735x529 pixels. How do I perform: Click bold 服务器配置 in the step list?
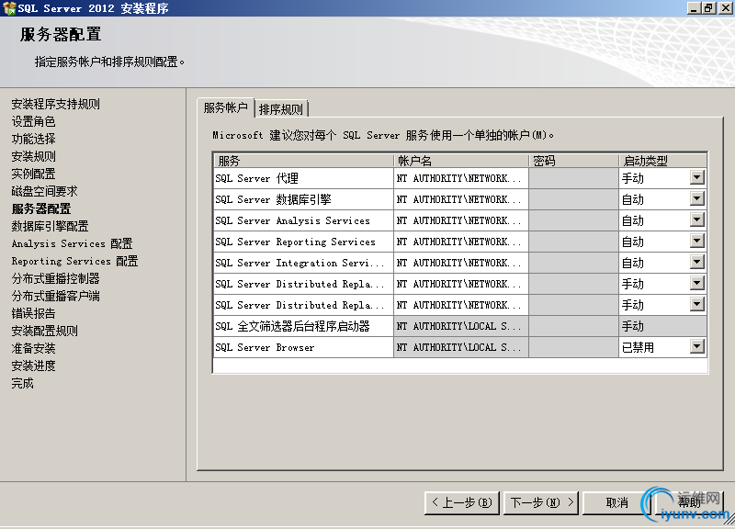point(41,208)
